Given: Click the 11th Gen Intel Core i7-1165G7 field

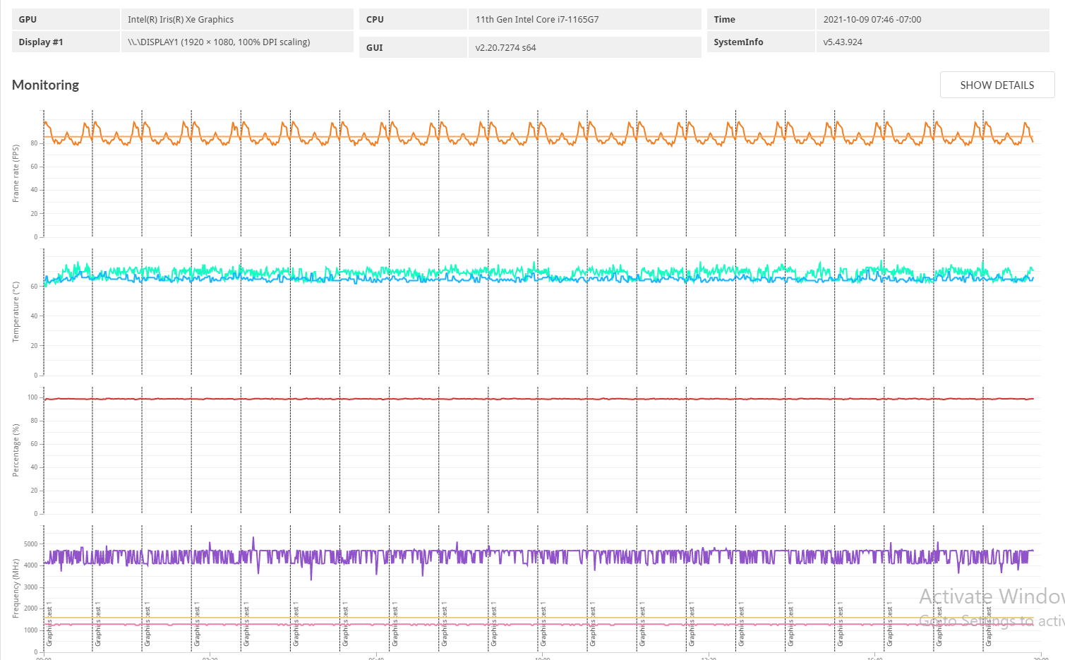Looking at the screenshot, I should tap(584, 19).
